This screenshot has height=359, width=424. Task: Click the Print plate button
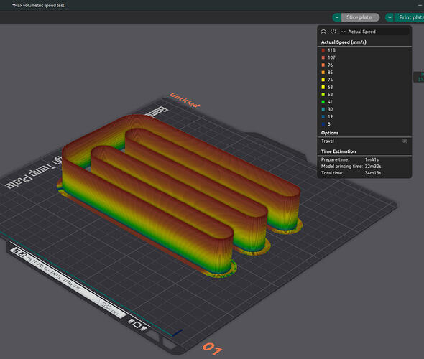pyautogui.click(x=410, y=17)
